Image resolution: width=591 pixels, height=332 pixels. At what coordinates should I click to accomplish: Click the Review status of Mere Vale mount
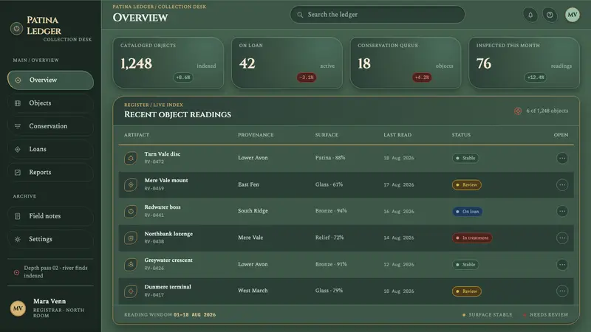click(467, 185)
